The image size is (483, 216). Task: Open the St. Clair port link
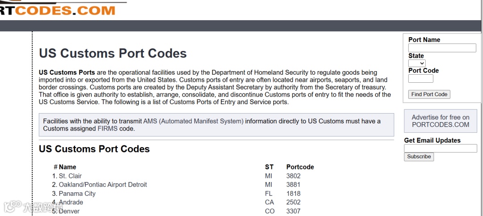pos(70,176)
